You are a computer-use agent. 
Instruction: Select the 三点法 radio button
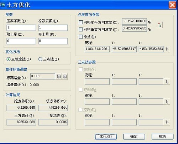pyautogui.click(x=40, y=59)
